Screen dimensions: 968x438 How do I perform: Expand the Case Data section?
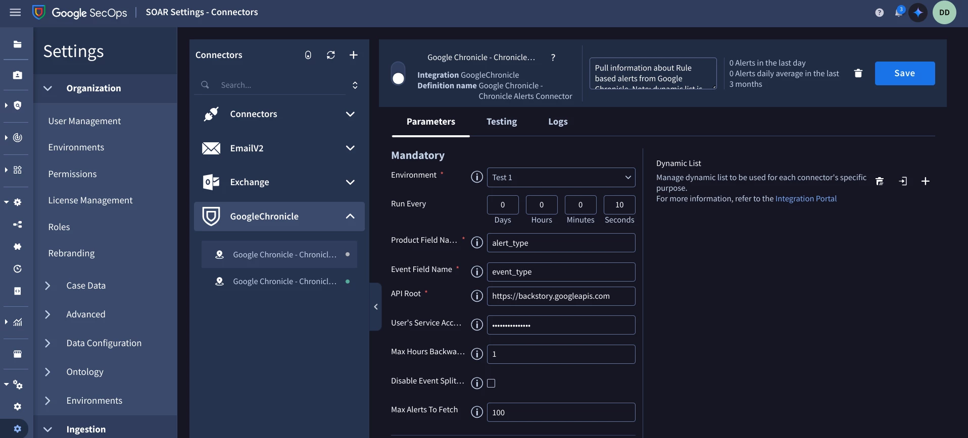(47, 286)
